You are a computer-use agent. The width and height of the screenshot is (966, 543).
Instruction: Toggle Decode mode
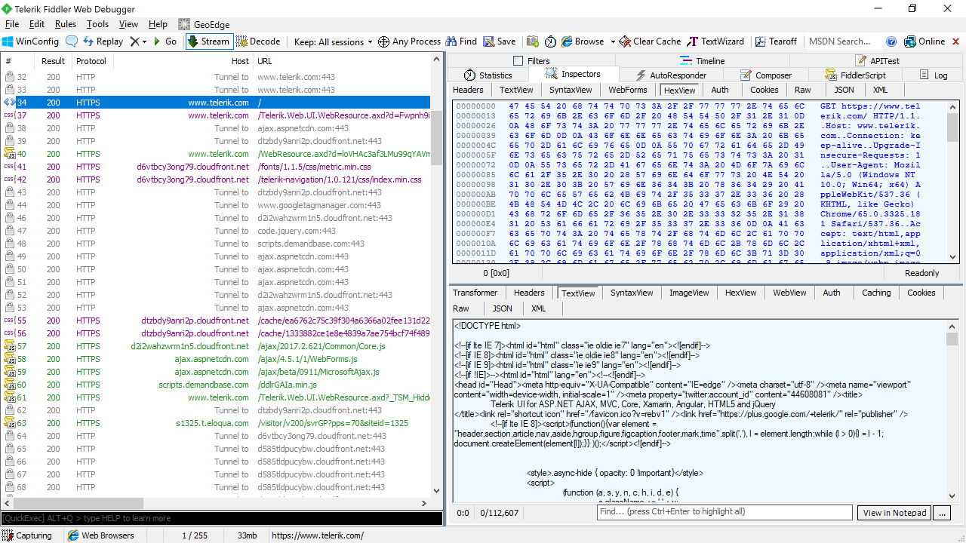click(x=258, y=41)
